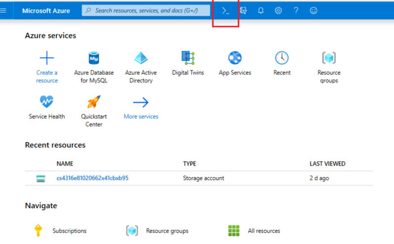Open the Recent clock icon
The image size is (394, 244).
(282, 58)
